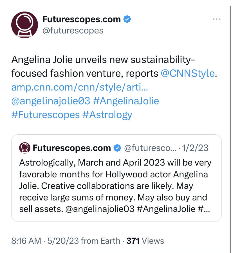Click the truncated @futuresco... handle in quote
The image size is (233, 253).
(150, 148)
